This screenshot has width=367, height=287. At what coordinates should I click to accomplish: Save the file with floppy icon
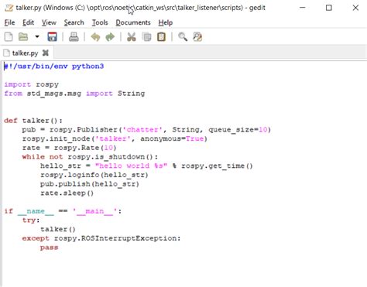tap(52, 36)
